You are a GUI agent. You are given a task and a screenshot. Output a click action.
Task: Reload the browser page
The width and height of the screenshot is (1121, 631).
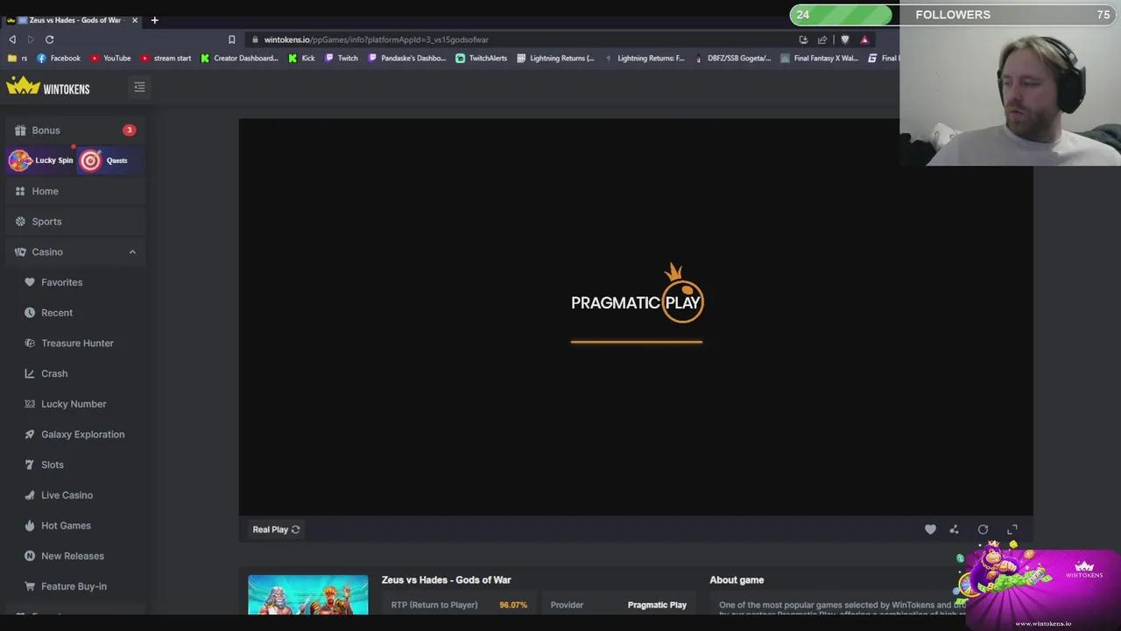(49, 39)
